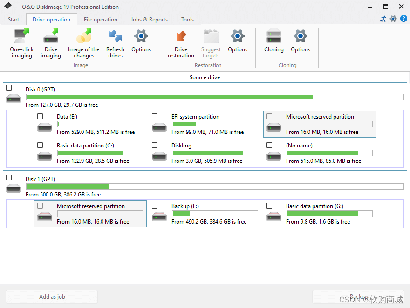The image size is (410, 308).
Task: Click the Backup (F:) drive icon
Action: [x=159, y=217]
